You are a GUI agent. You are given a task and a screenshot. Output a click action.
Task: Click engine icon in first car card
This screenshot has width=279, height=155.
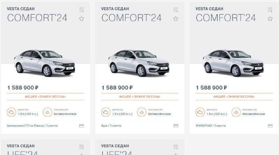coord(12,112)
